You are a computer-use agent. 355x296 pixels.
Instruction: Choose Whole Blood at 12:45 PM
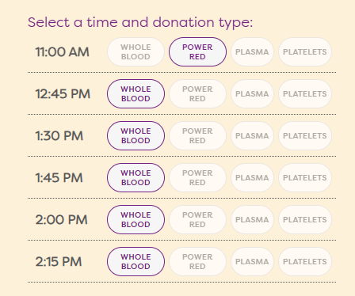click(136, 94)
